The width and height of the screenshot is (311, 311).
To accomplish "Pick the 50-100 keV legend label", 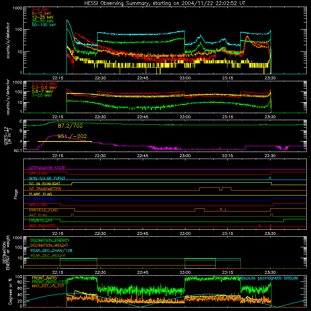I will coord(44,25).
